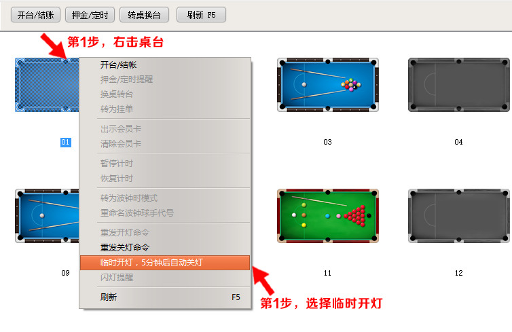Click the 押金/定时 toolbar button
The image size is (512, 332).
click(x=90, y=15)
